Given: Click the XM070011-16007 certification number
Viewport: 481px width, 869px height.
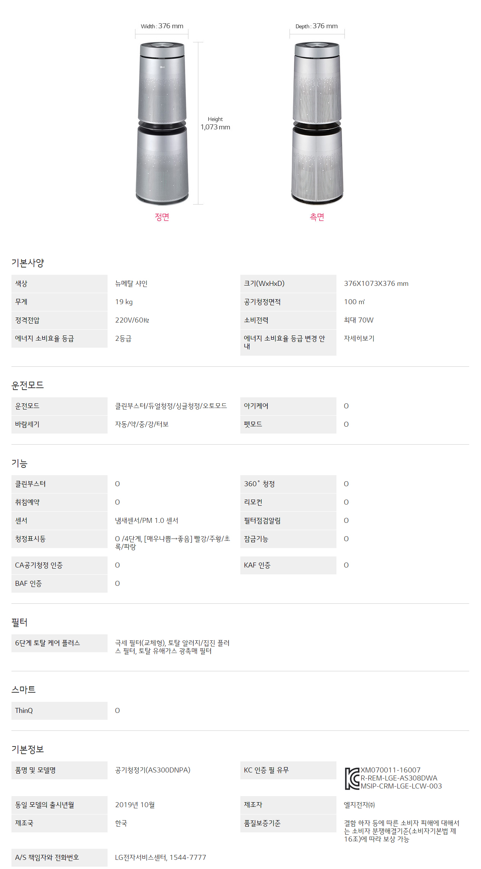Looking at the screenshot, I should click(391, 770).
